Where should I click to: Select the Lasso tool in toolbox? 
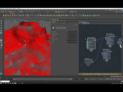tap(1, 23)
